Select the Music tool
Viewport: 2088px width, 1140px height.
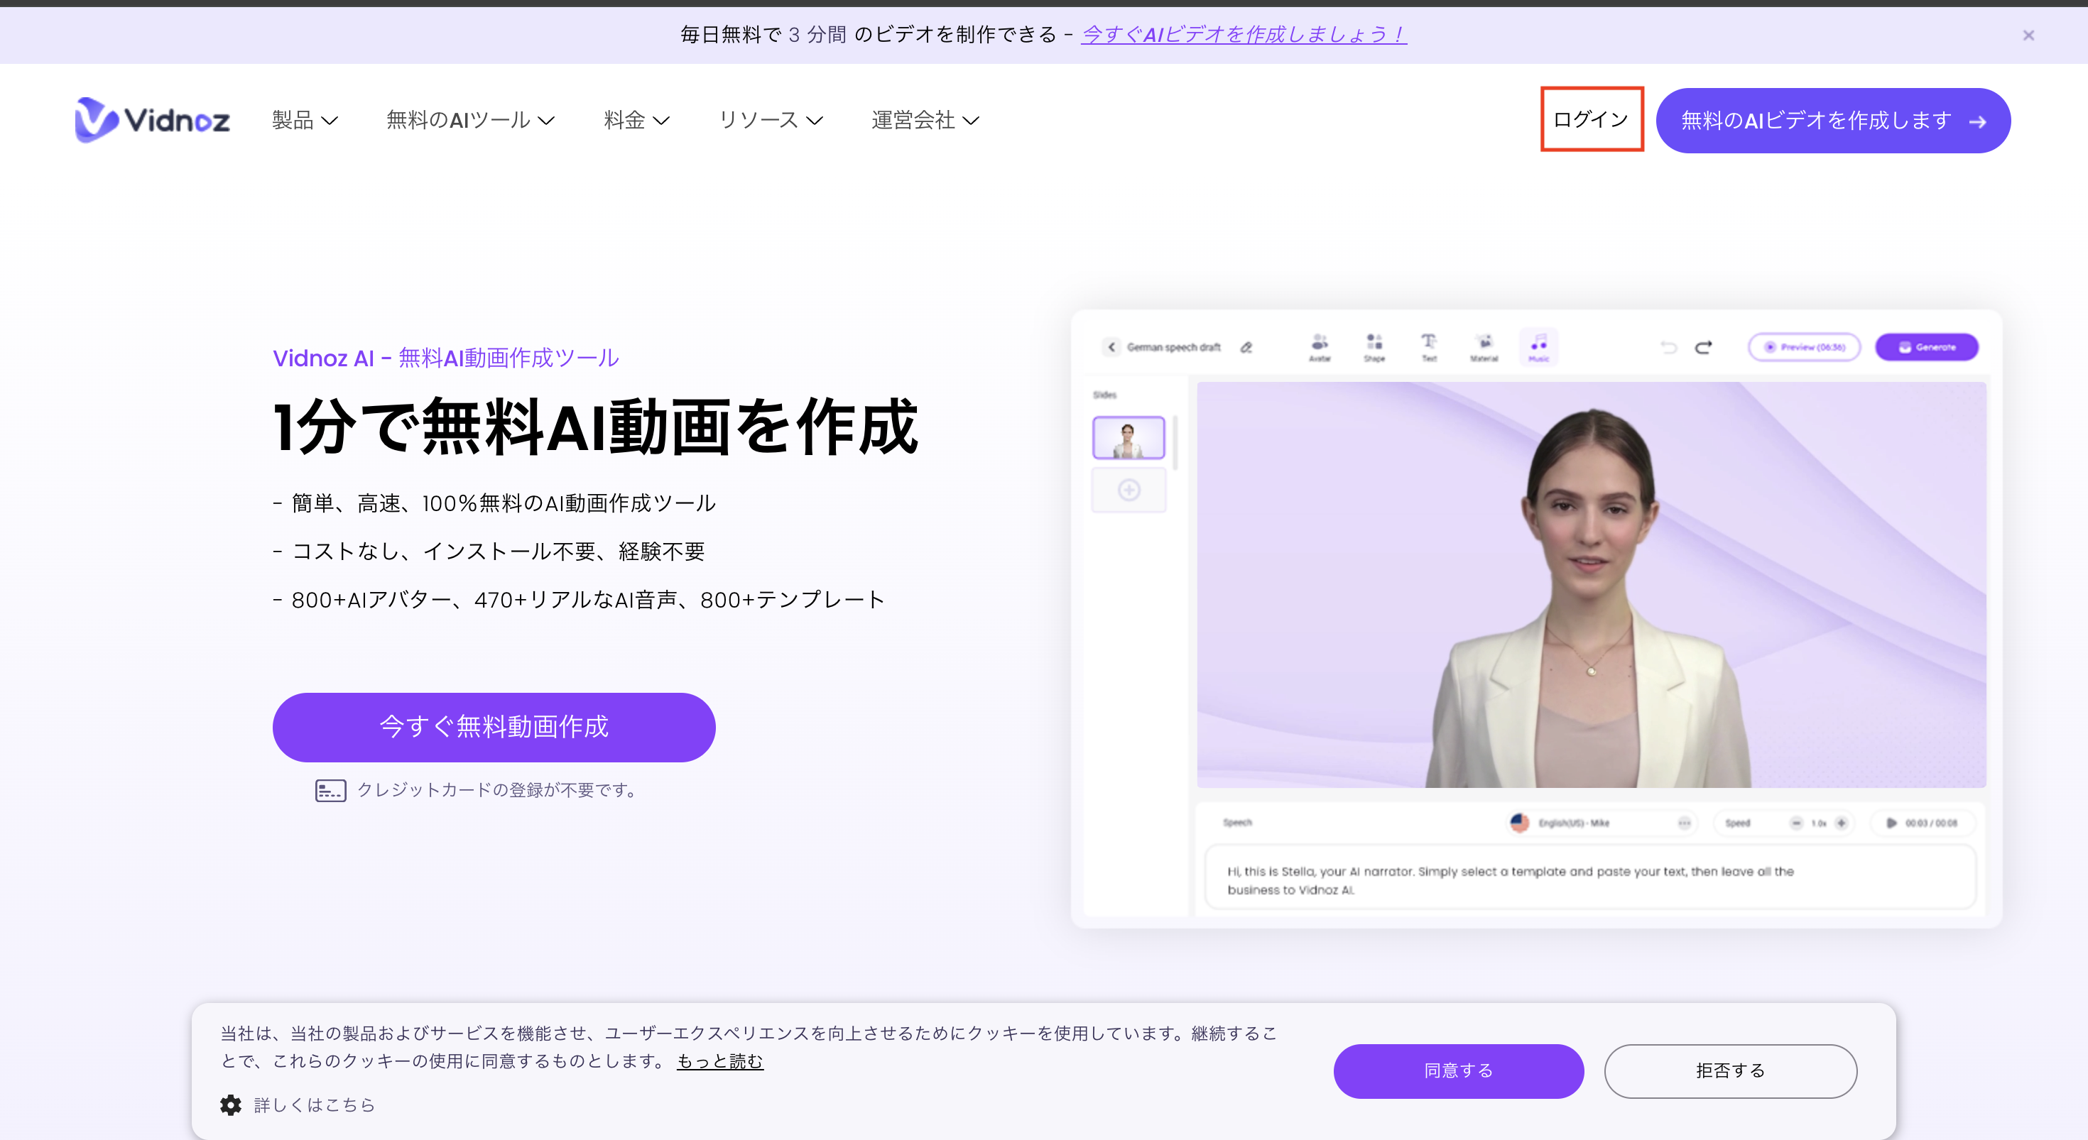pyautogui.click(x=1538, y=347)
